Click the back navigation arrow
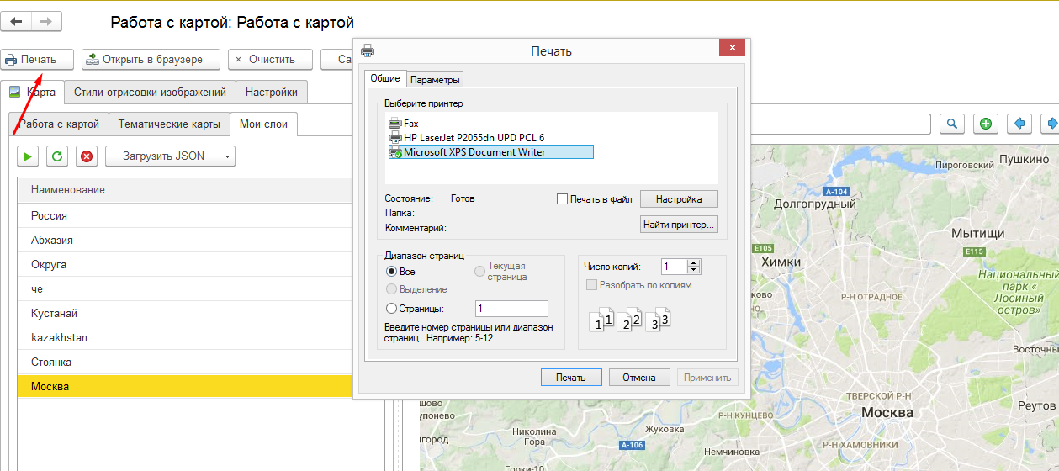The width and height of the screenshot is (1059, 471). point(17,22)
